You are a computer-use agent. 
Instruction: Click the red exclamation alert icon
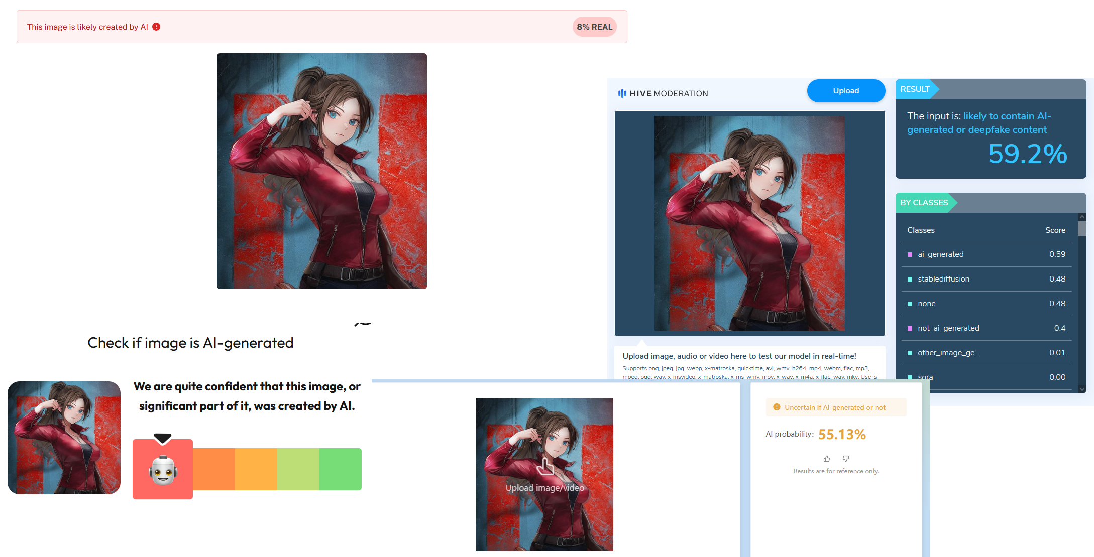(156, 27)
